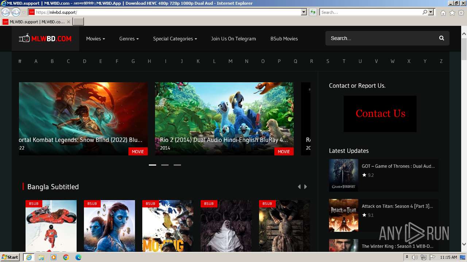The width and height of the screenshot is (467, 262).
Task: Click the red Contact Us banner
Action: (x=380, y=114)
